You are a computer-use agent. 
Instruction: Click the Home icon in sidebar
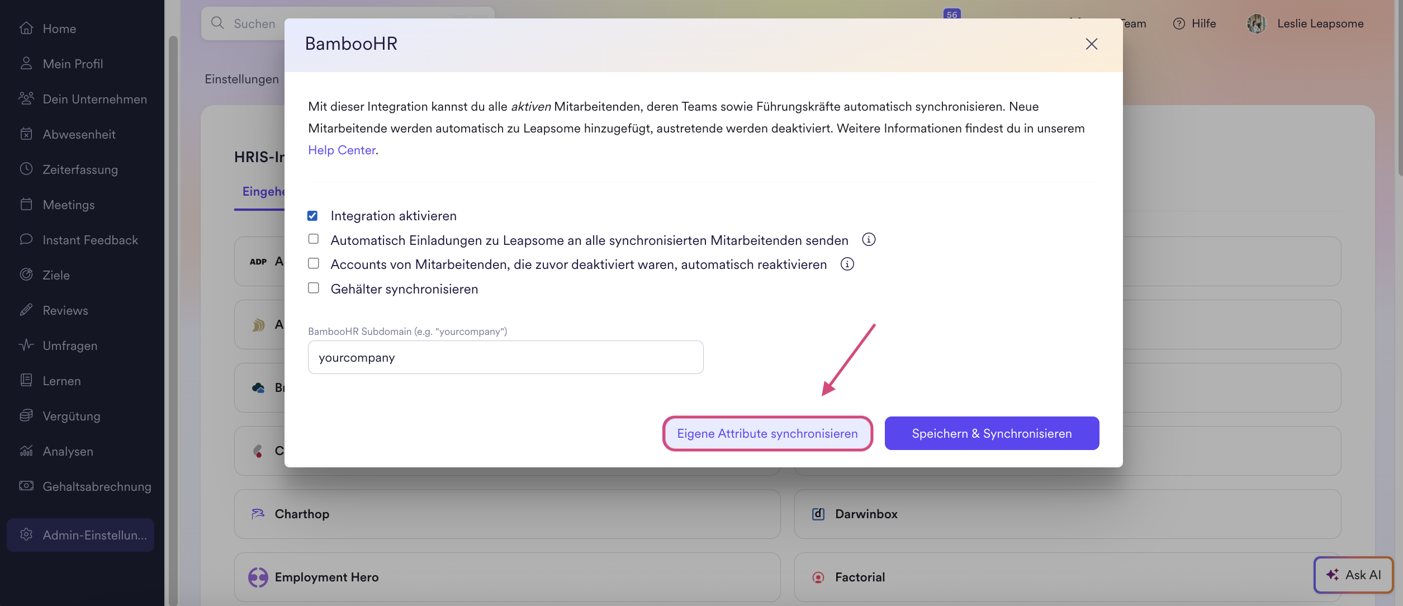[x=26, y=29]
